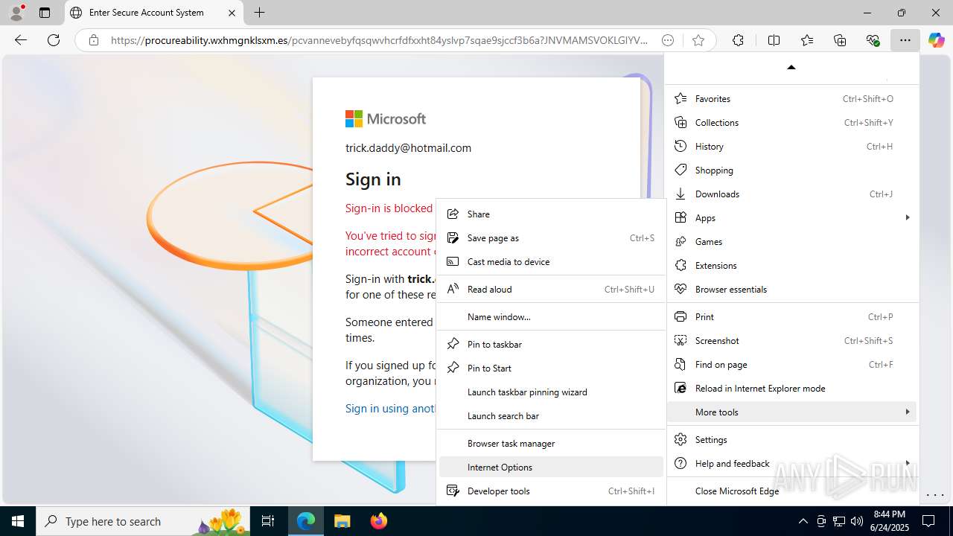Open the reader/ellipsis icon in address bar

[668, 40]
